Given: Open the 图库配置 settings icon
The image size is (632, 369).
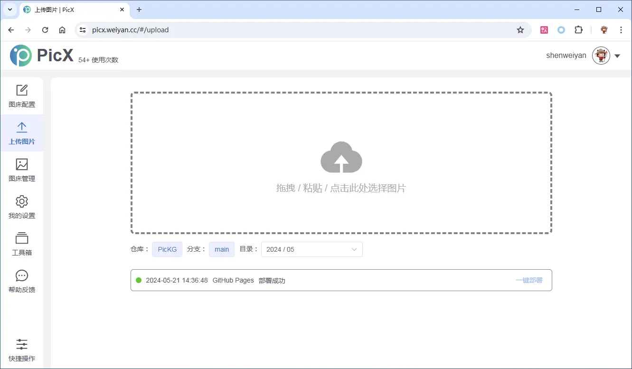Looking at the screenshot, I should [22, 90].
